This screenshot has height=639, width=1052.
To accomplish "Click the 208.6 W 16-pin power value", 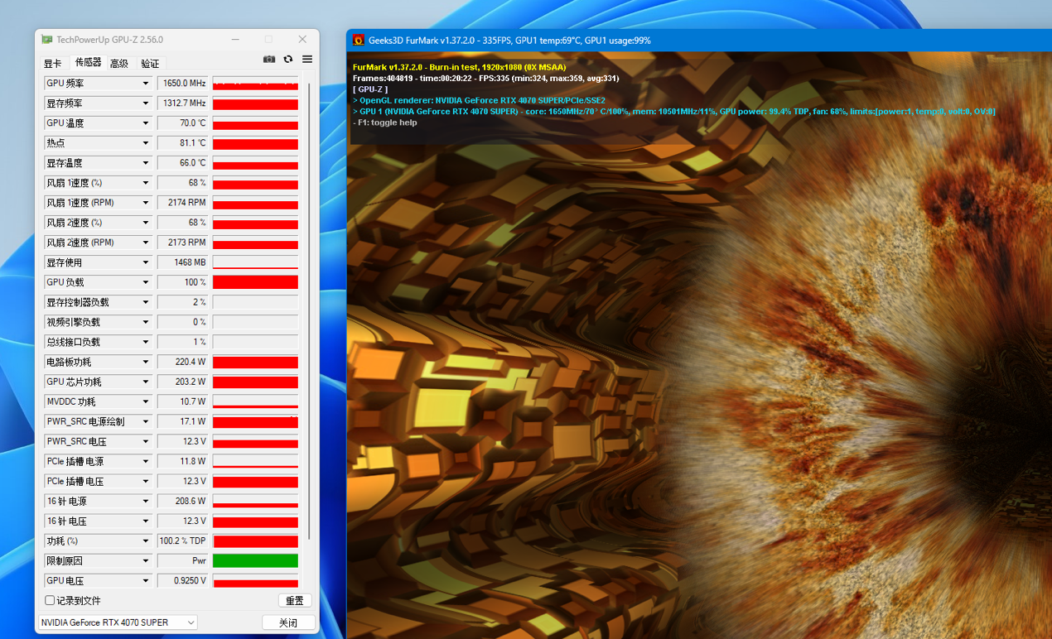I will pyautogui.click(x=182, y=501).
